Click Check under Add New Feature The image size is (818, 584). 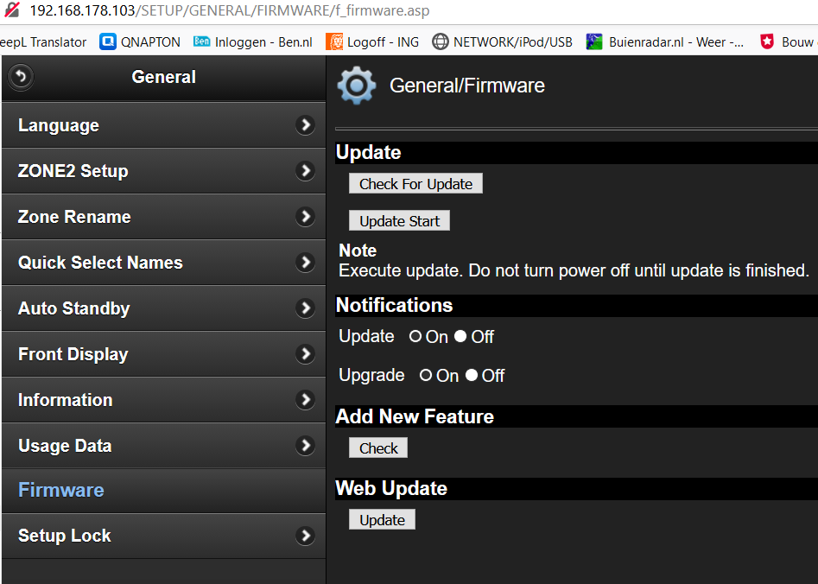click(378, 448)
